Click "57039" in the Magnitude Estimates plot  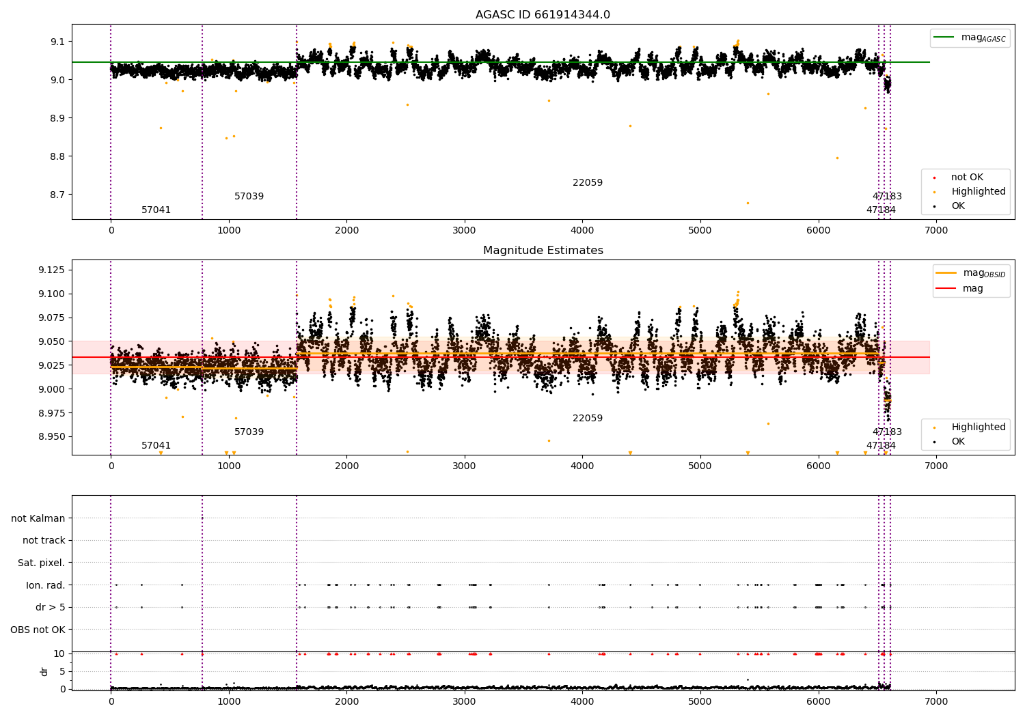249,432
